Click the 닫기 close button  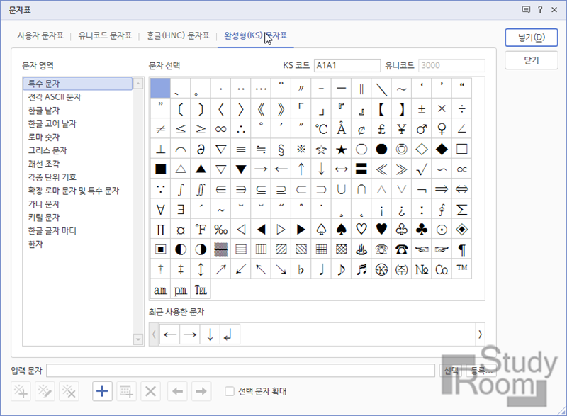(531, 60)
